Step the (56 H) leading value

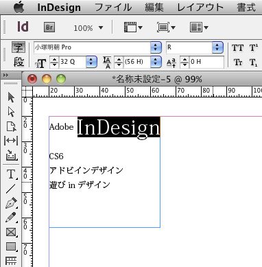119,62
